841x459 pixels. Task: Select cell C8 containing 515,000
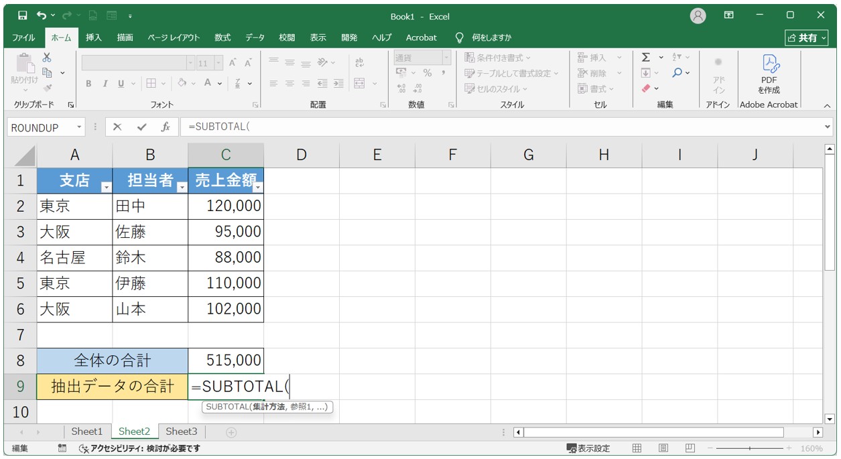click(x=226, y=360)
